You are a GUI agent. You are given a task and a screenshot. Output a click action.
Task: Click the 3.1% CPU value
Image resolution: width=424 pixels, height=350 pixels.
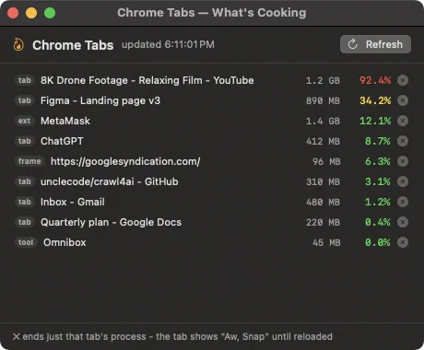[378, 181]
